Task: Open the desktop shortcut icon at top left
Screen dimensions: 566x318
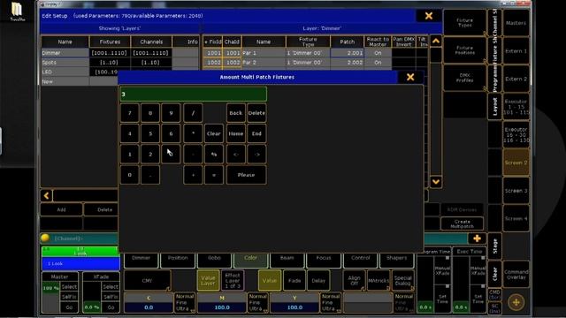Action: [x=17, y=11]
